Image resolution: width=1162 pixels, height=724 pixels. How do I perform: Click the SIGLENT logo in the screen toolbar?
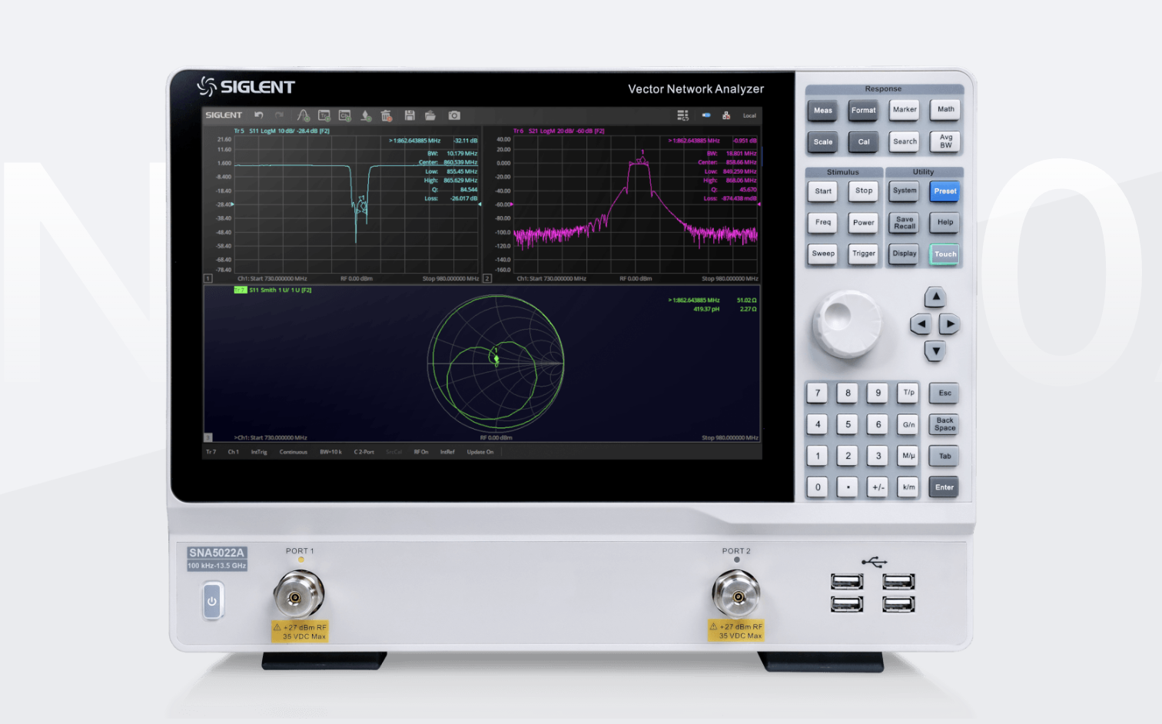click(x=224, y=115)
